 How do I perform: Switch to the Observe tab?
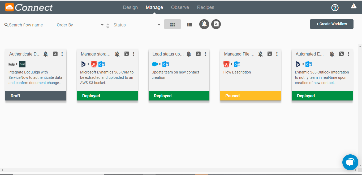click(180, 7)
